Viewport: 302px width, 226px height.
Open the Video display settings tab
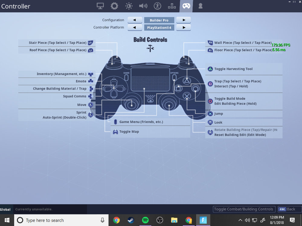point(100,6)
